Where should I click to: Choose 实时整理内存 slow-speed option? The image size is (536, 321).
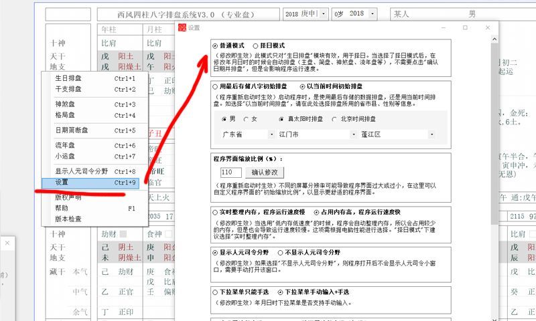coord(215,212)
